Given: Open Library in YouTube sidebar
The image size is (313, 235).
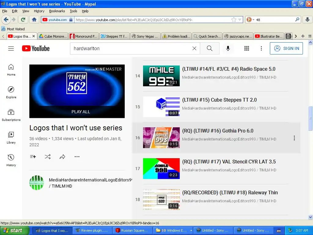Looking at the screenshot, I should coord(11,138).
